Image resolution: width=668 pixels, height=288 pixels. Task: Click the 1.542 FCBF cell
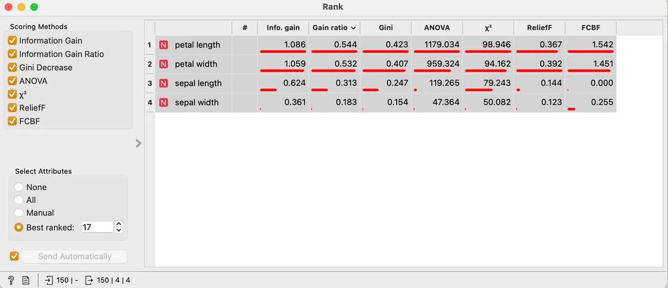point(591,45)
